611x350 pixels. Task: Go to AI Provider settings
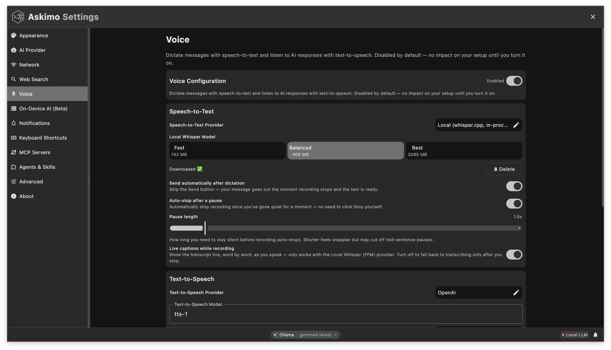(x=47, y=50)
